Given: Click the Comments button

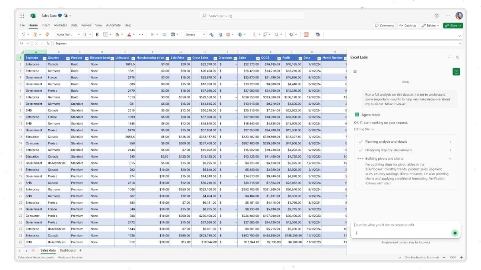Looking at the screenshot, I should click(384, 26).
